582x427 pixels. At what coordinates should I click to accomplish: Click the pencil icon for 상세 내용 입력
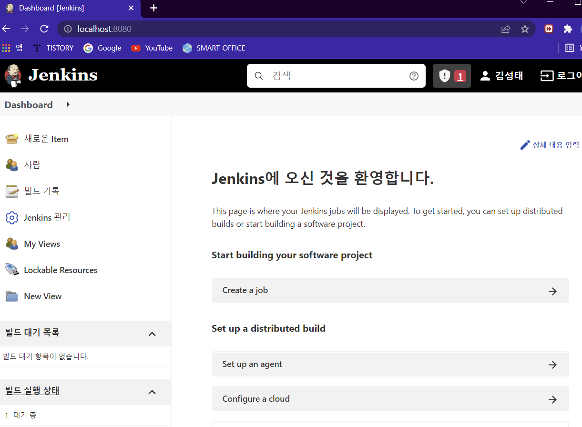tap(525, 145)
